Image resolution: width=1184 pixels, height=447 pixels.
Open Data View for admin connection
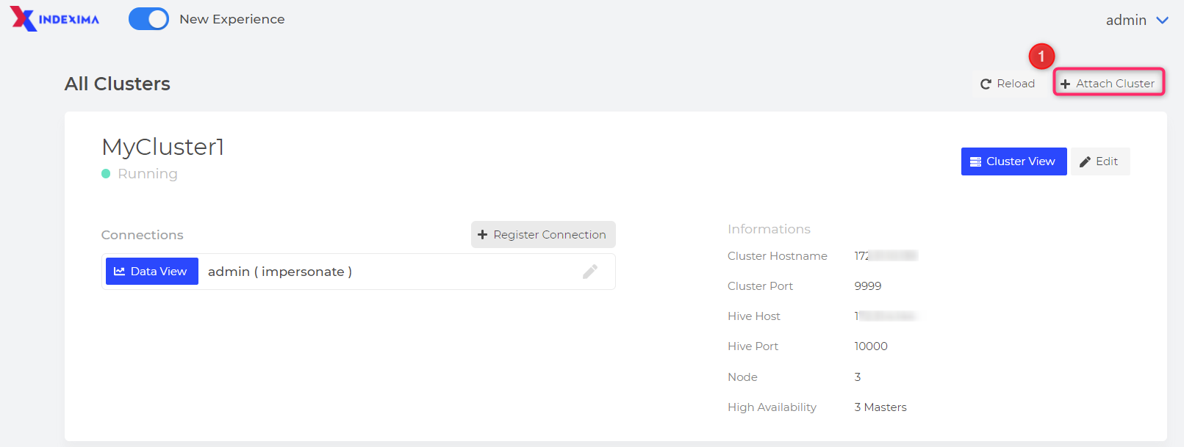[x=151, y=272]
